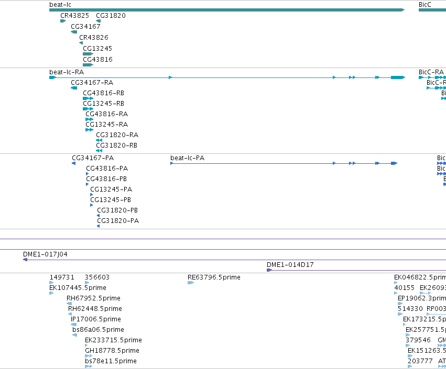Click the RE63796.5prime EST glyph
446x369 pixels.
[191, 283]
